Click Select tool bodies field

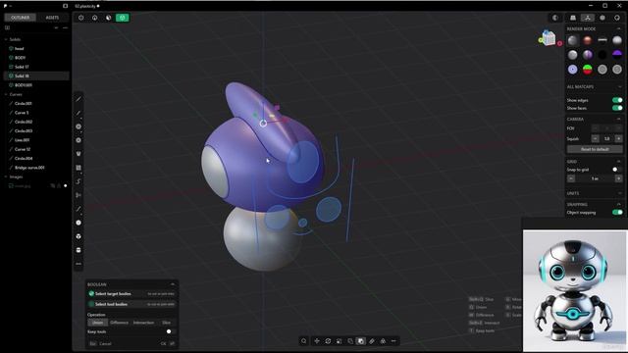point(131,304)
